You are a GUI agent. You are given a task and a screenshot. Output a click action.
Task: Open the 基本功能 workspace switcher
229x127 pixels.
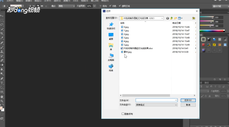[220, 6]
